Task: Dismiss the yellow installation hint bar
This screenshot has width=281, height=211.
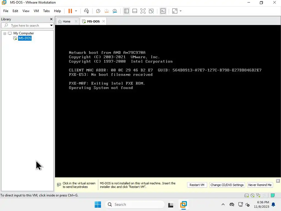Action: pyautogui.click(x=278, y=181)
